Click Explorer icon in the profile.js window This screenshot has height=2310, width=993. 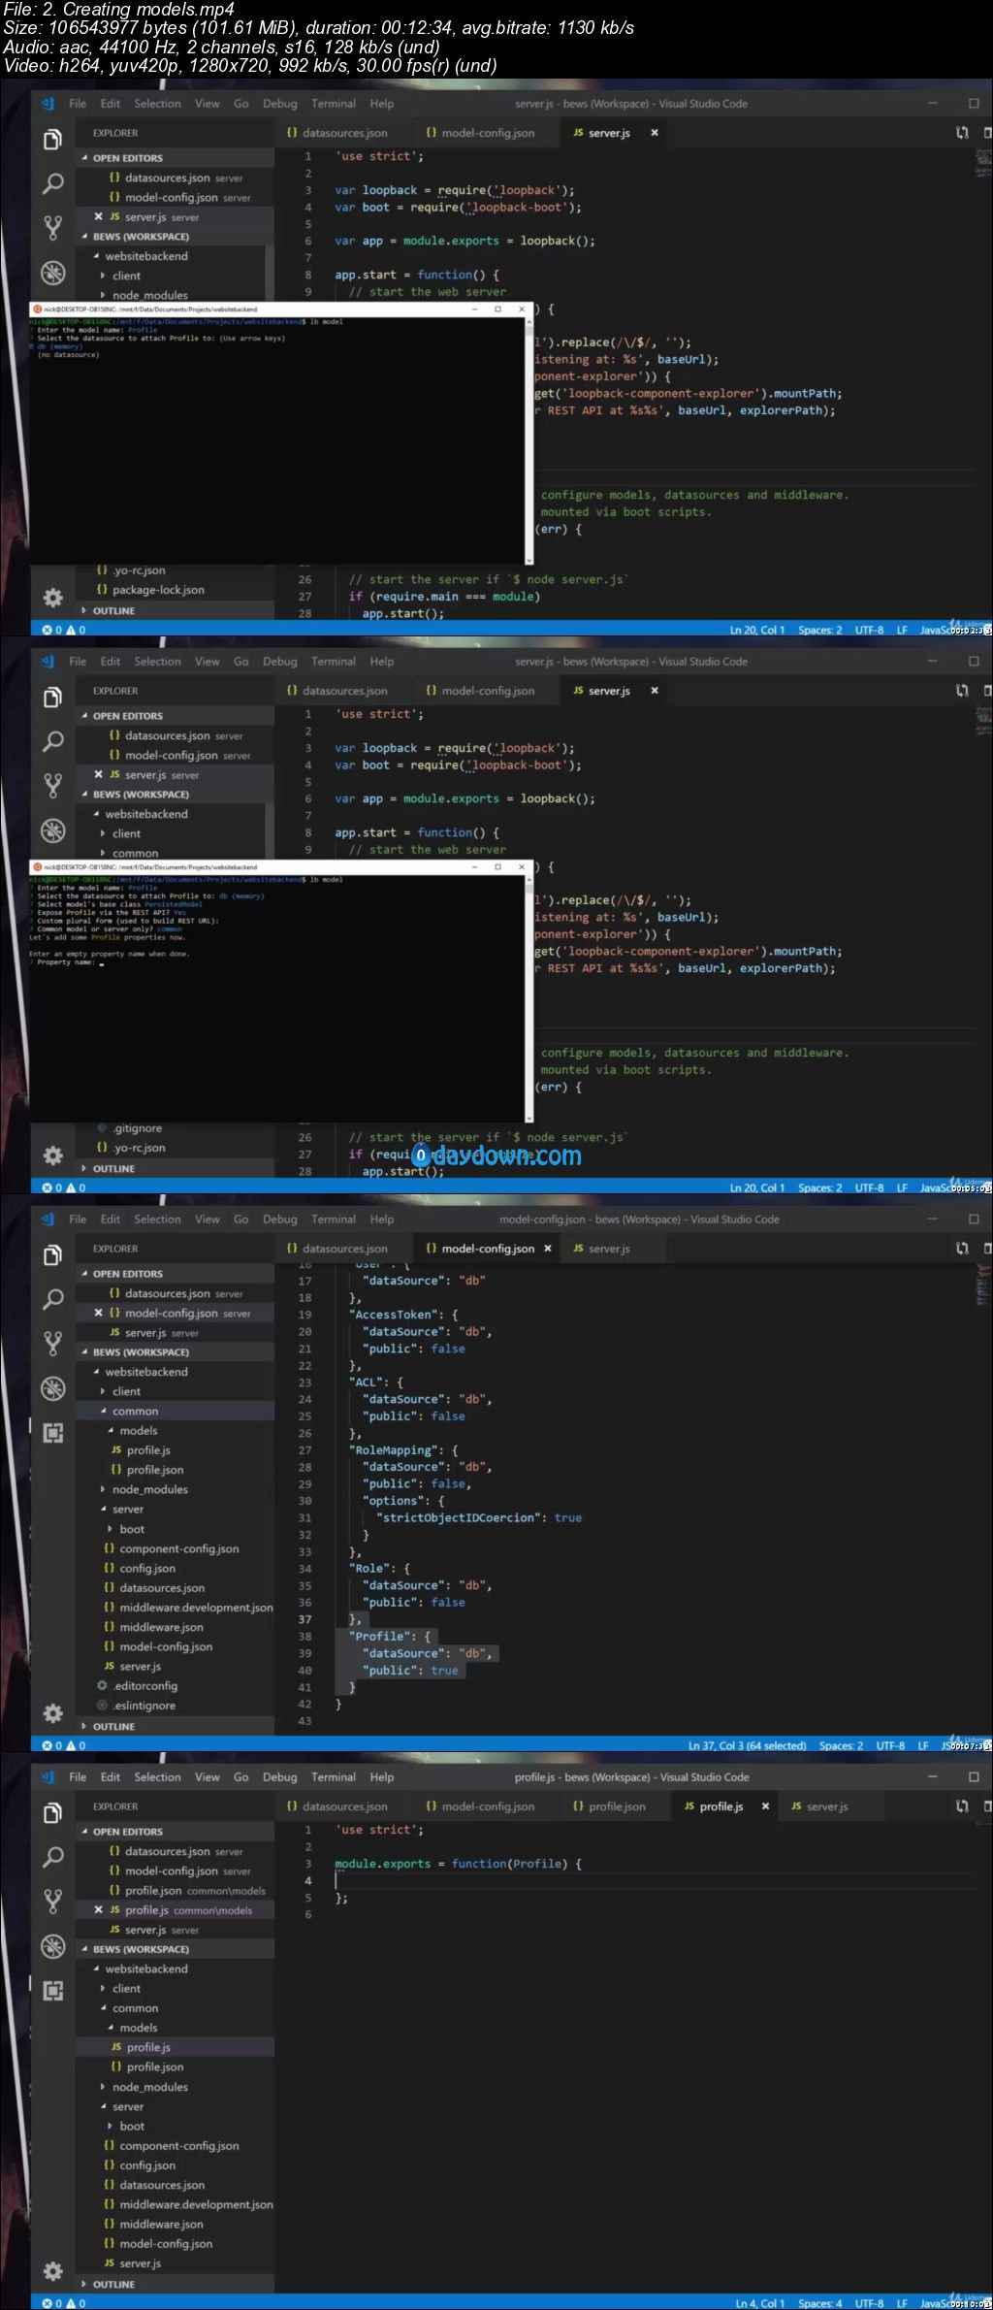53,1813
